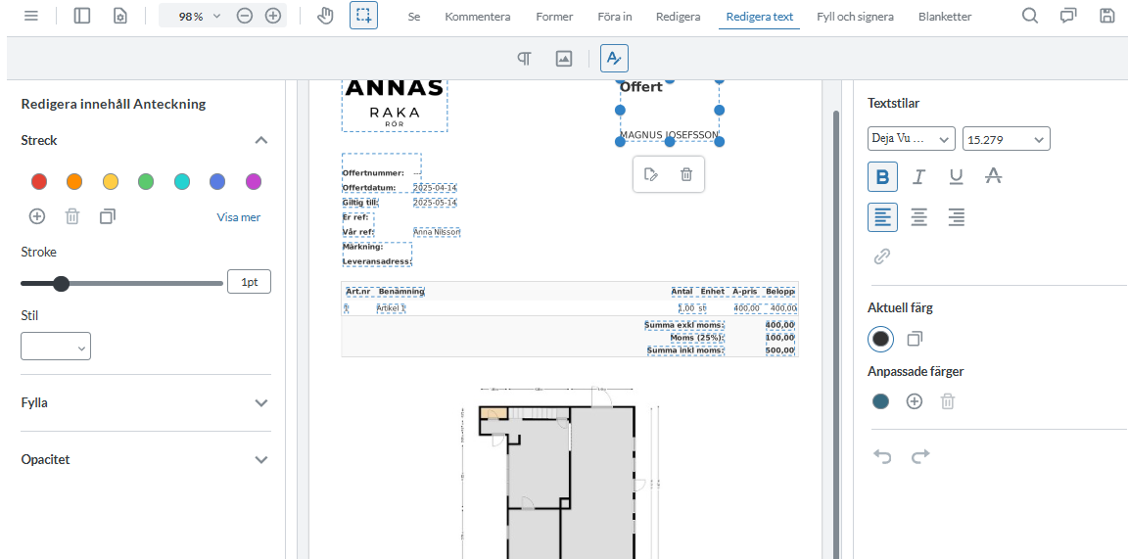Expand the Fylla section

coord(145,402)
